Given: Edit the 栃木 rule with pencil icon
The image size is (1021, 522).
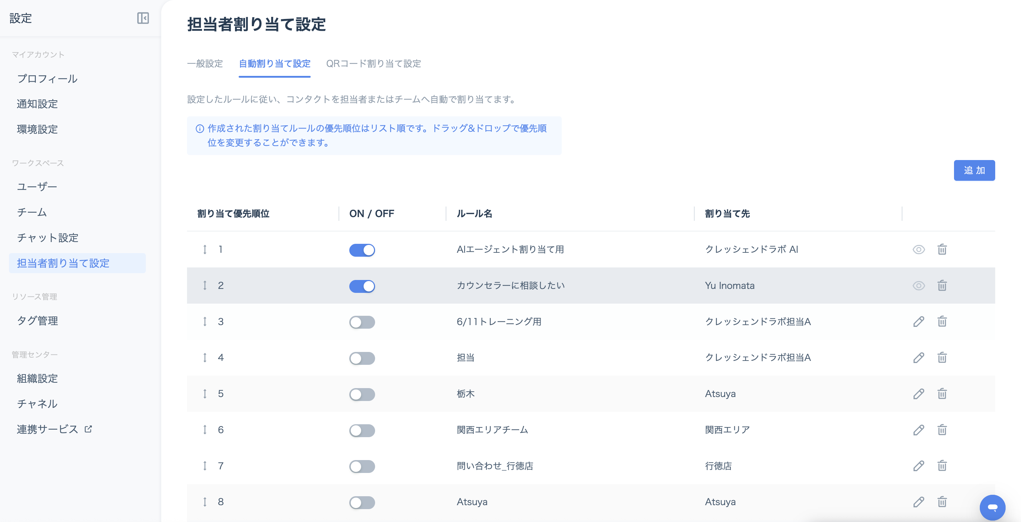Looking at the screenshot, I should [x=918, y=394].
